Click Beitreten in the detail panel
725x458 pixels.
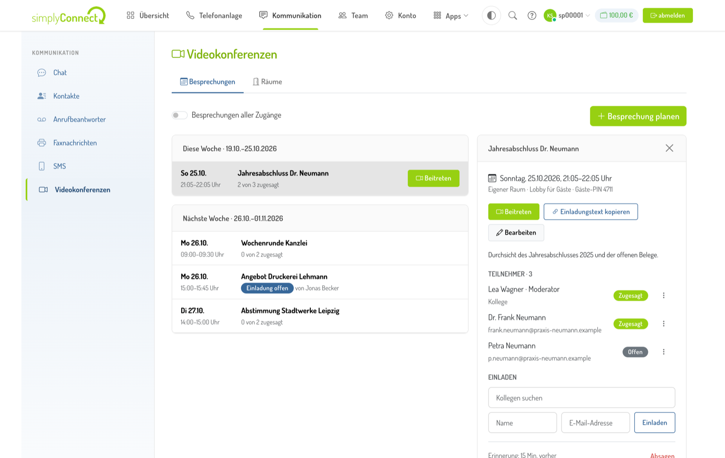(x=513, y=212)
